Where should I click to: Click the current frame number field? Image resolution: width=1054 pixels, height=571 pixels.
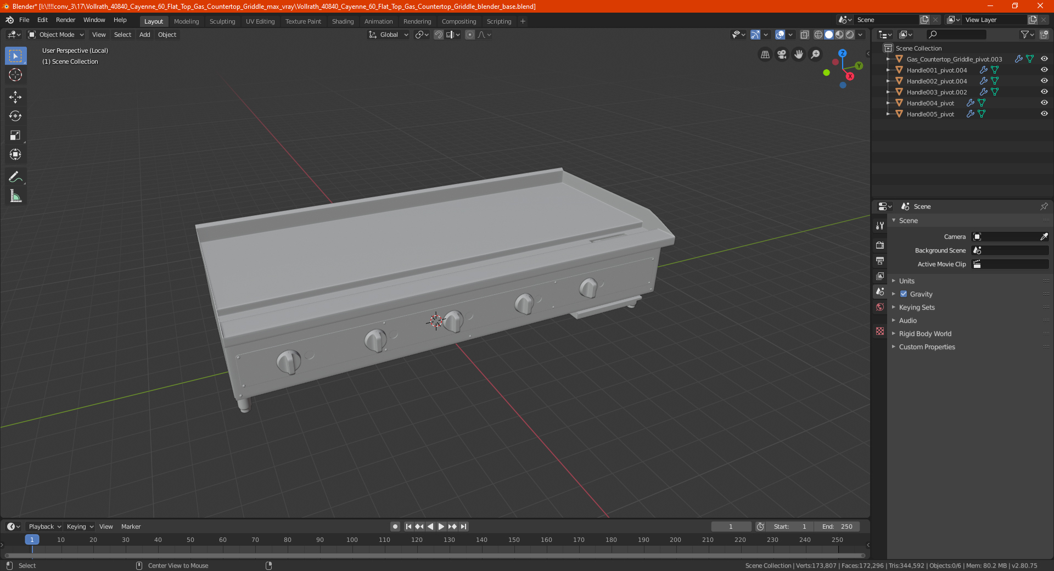click(x=731, y=527)
